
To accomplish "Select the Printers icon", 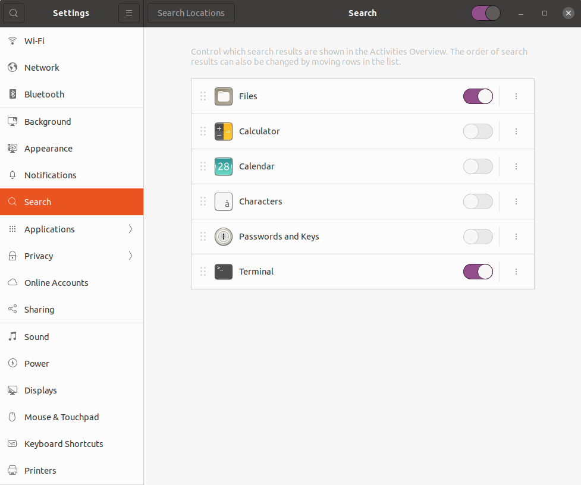I will pyautogui.click(x=12, y=470).
